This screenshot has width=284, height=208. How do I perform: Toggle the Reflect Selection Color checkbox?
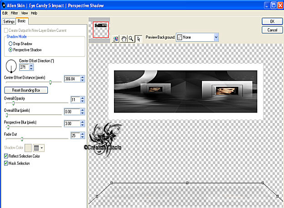click(6, 156)
